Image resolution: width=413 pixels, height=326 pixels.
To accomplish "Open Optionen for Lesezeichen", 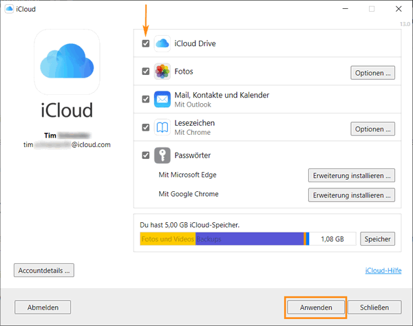I will click(x=372, y=129).
